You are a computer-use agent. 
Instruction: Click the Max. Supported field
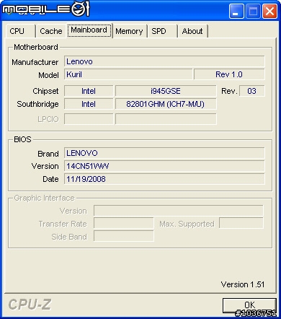pos(241,223)
